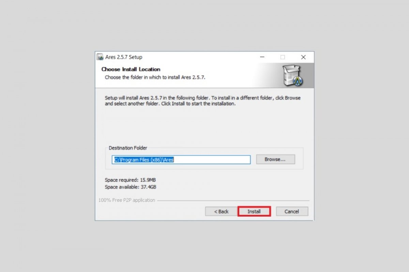Click the 'Space available: 37.4GB' text
Viewport: 409px width, 272px height.
[131, 187]
